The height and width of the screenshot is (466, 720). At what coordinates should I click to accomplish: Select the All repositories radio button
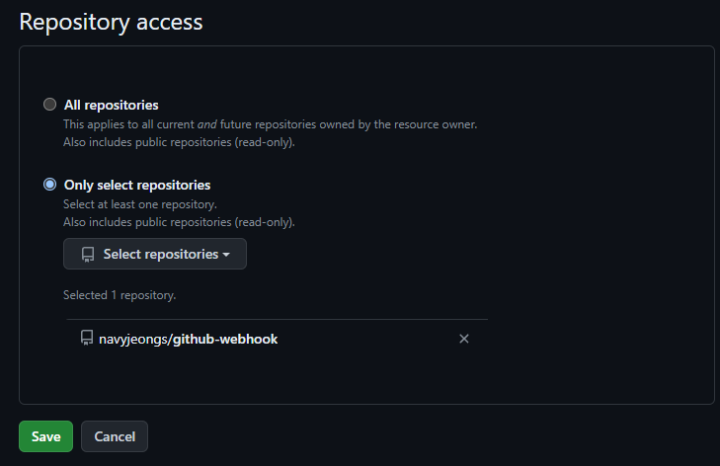pos(49,105)
